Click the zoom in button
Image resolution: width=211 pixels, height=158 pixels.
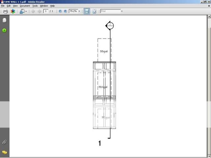click(65, 11)
